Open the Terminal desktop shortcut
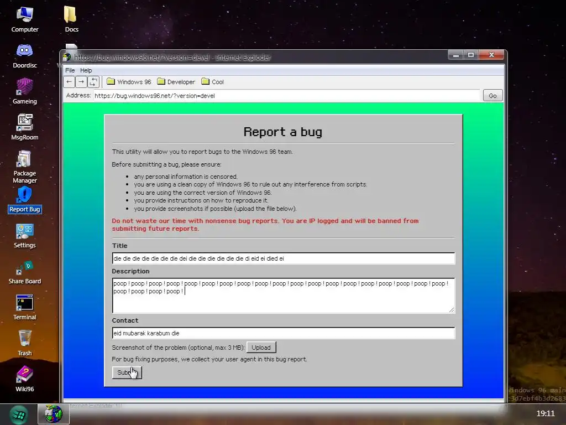This screenshot has width=566, height=425. (24, 308)
